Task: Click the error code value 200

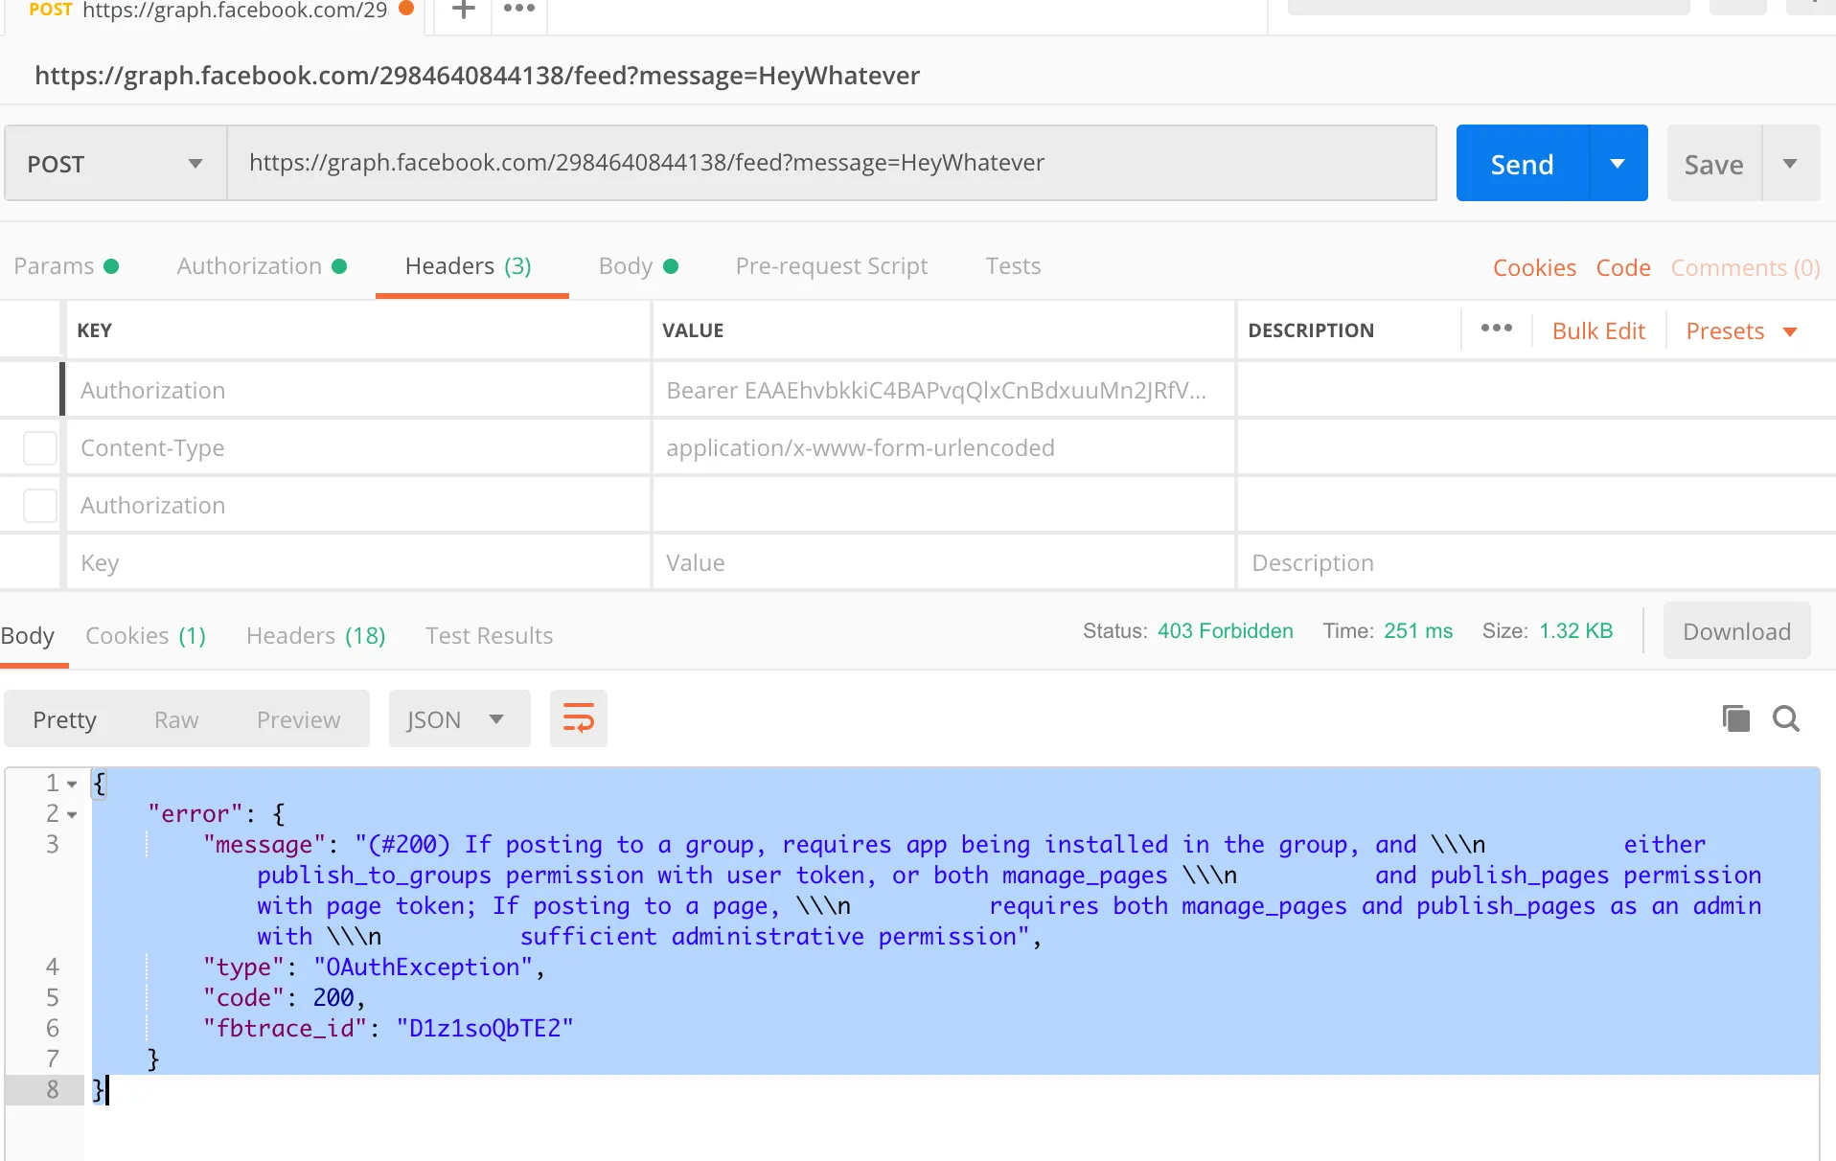Action: click(333, 998)
